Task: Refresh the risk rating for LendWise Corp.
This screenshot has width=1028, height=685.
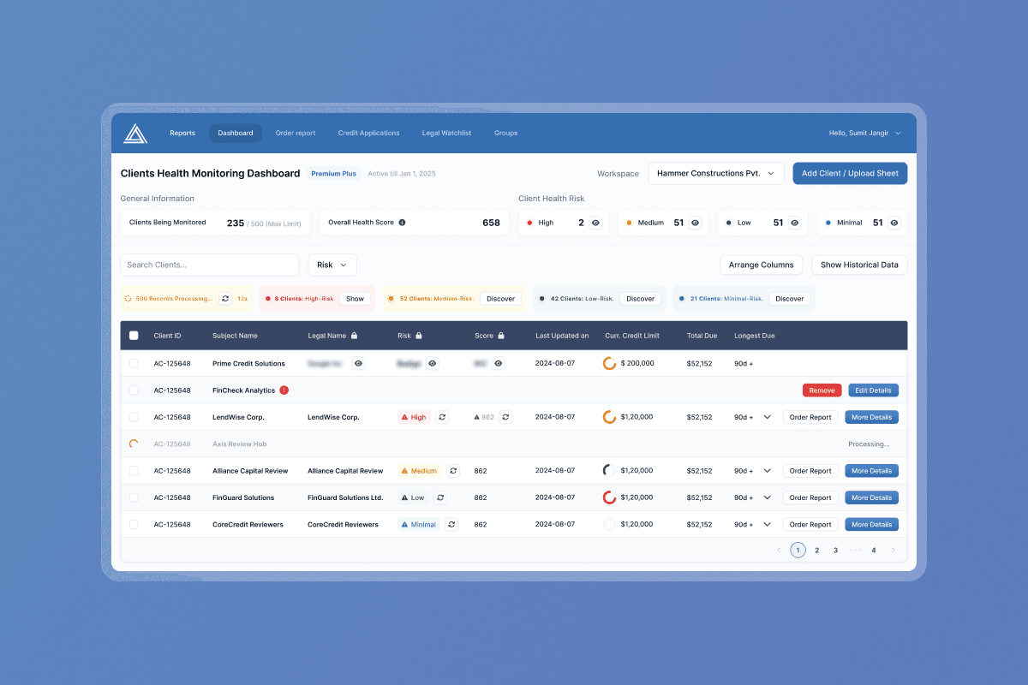Action: [x=442, y=417]
